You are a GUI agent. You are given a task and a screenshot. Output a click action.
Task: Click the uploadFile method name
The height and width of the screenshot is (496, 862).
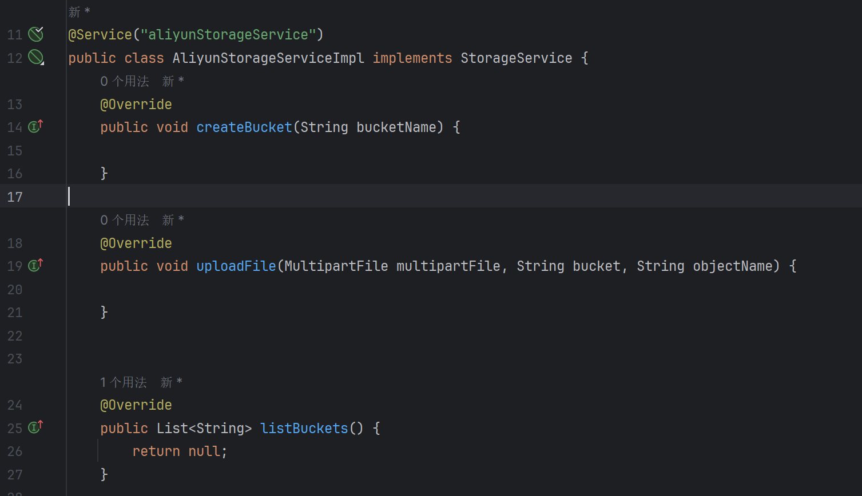tap(236, 266)
